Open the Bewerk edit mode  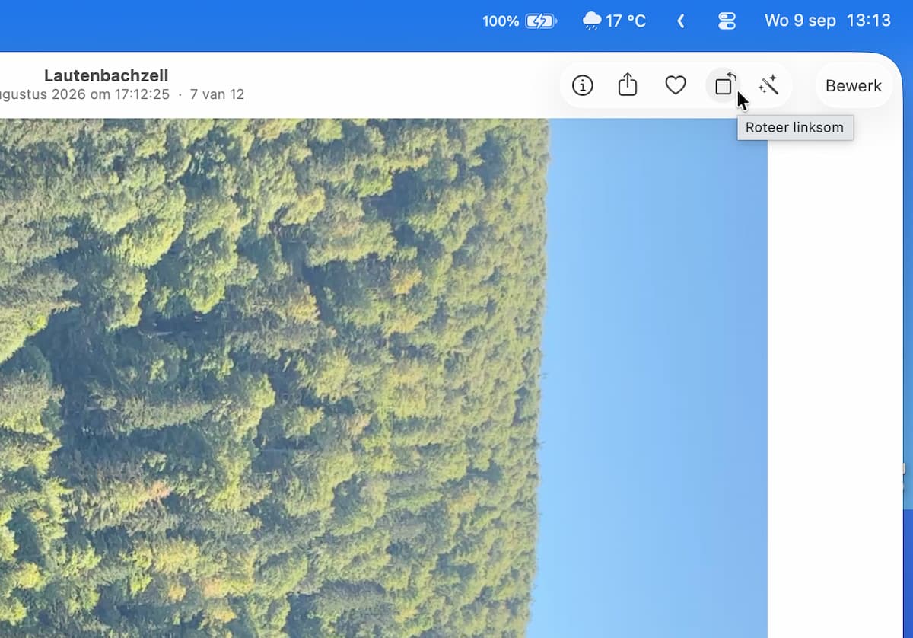854,86
